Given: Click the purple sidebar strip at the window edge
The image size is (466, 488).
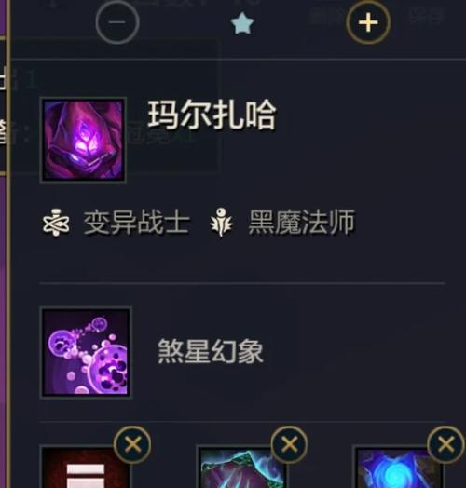Looking at the screenshot, I should coord(3,244).
